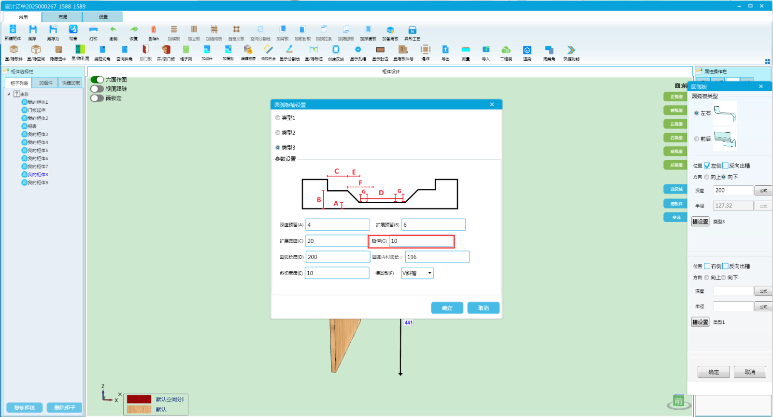The width and height of the screenshot is (773, 417).
Task: Open the 异形工艺 tool
Action: tap(412, 30)
